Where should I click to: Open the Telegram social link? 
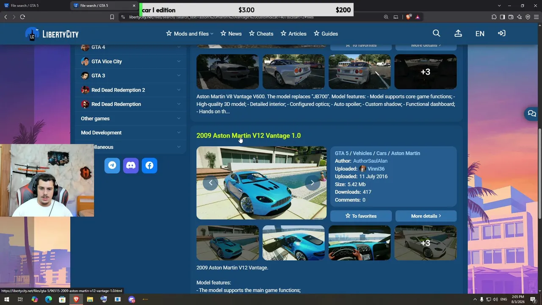(112, 166)
